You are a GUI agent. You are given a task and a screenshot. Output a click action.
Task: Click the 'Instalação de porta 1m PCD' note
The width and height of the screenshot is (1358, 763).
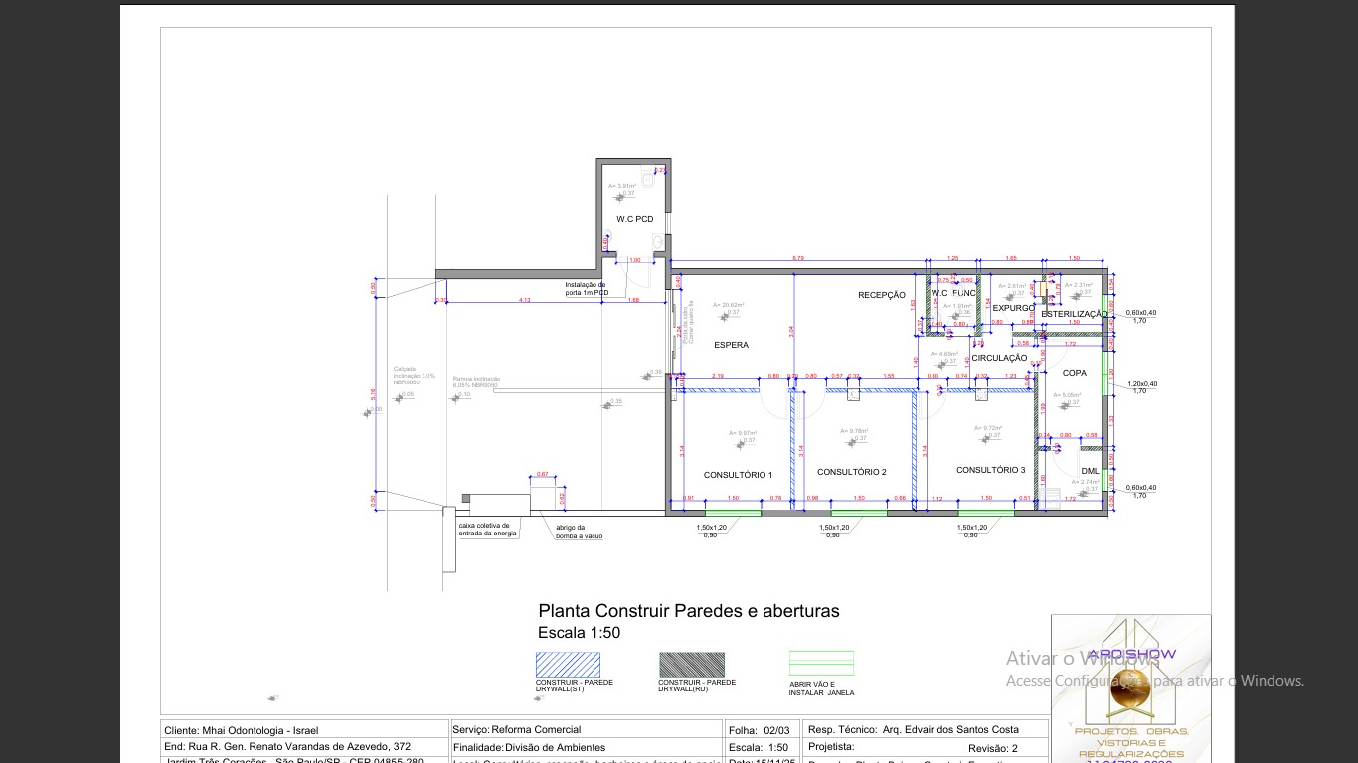click(x=587, y=289)
